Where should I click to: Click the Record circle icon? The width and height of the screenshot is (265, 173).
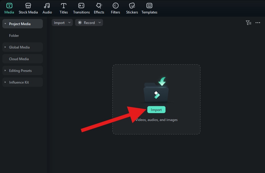coord(80,23)
